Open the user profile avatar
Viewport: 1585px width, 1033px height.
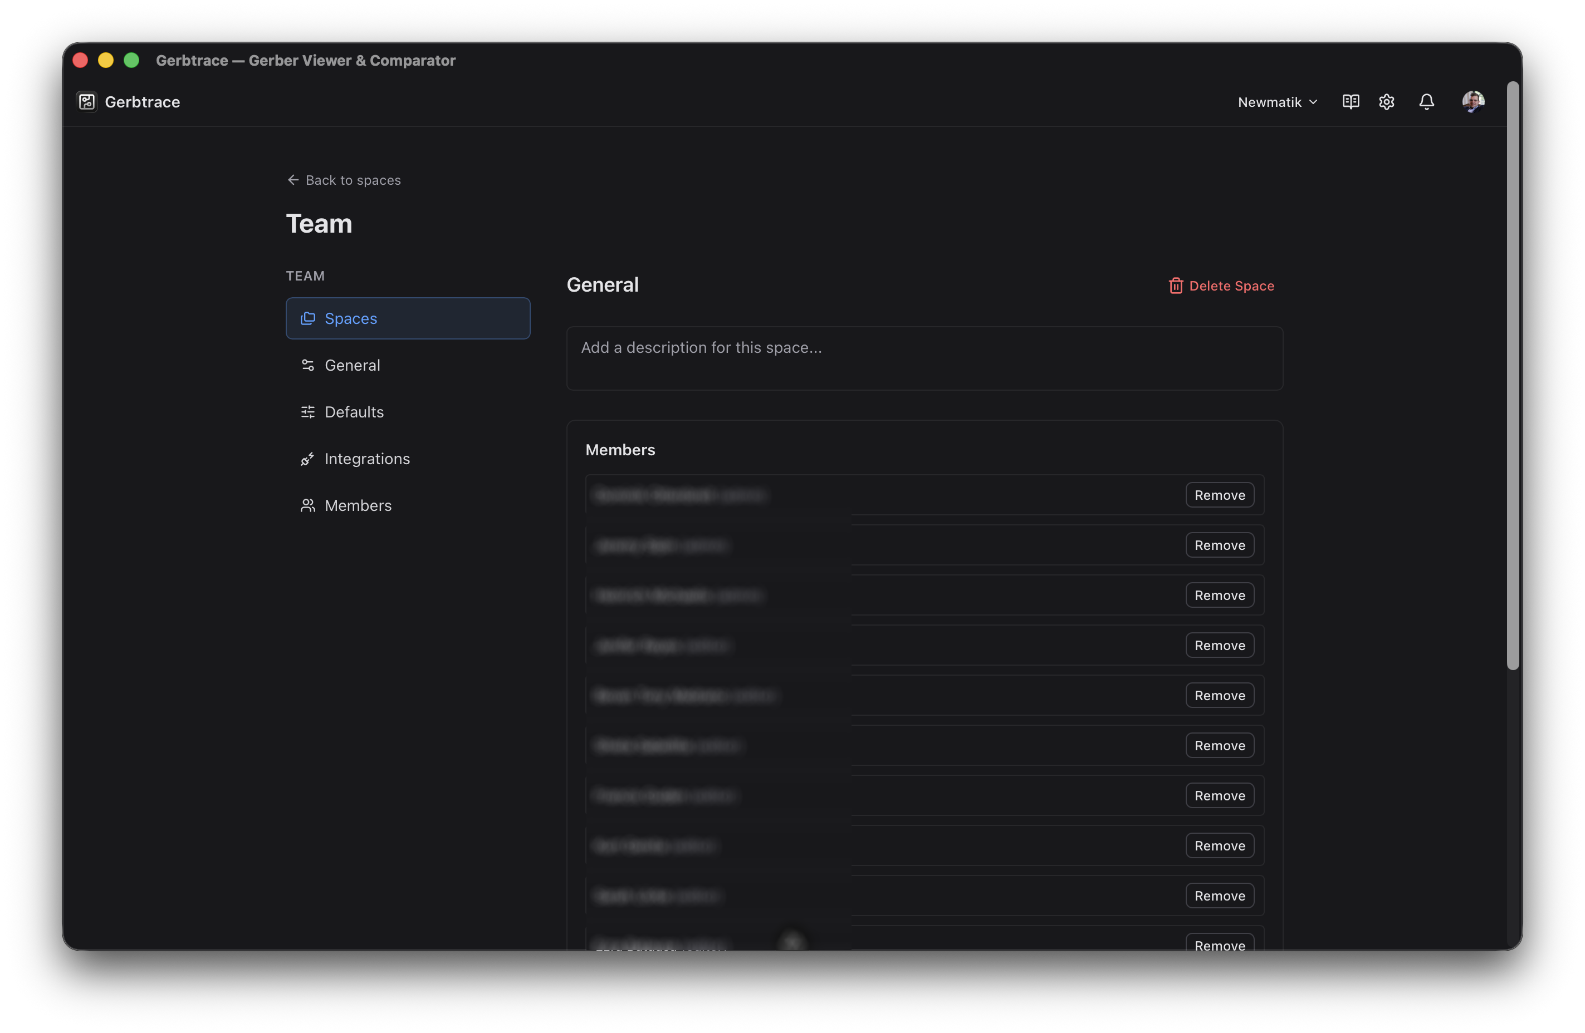click(x=1473, y=102)
